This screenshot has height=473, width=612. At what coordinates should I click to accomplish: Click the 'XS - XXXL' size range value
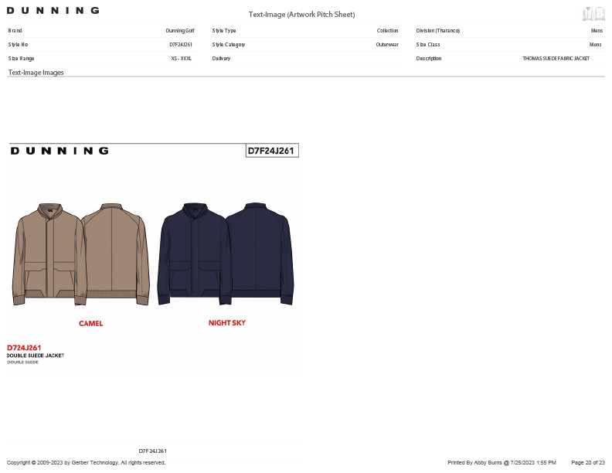coord(181,59)
